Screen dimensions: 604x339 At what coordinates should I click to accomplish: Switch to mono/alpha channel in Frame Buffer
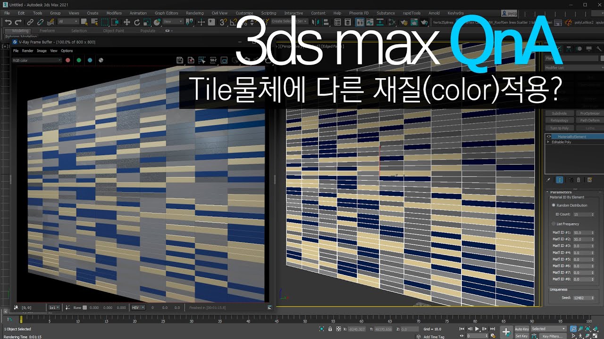pyautogui.click(x=101, y=60)
